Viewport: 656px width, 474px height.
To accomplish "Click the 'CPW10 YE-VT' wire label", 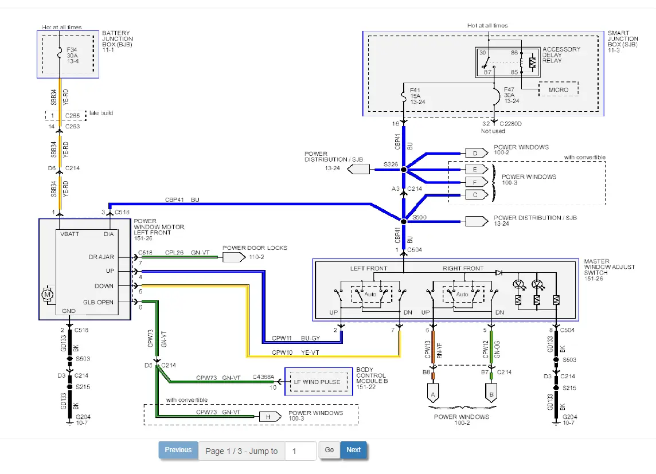I will [295, 352].
